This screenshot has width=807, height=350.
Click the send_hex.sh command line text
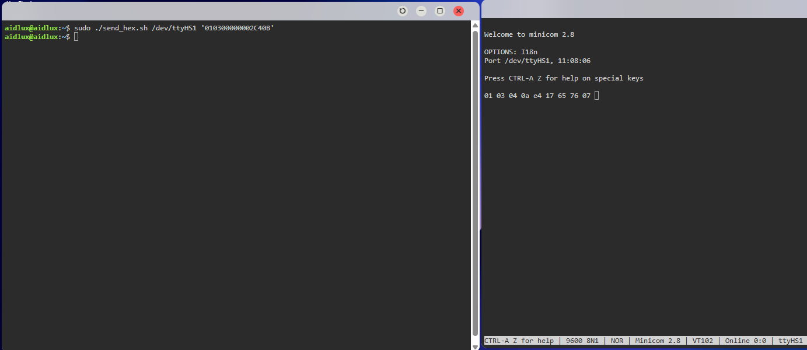click(174, 28)
